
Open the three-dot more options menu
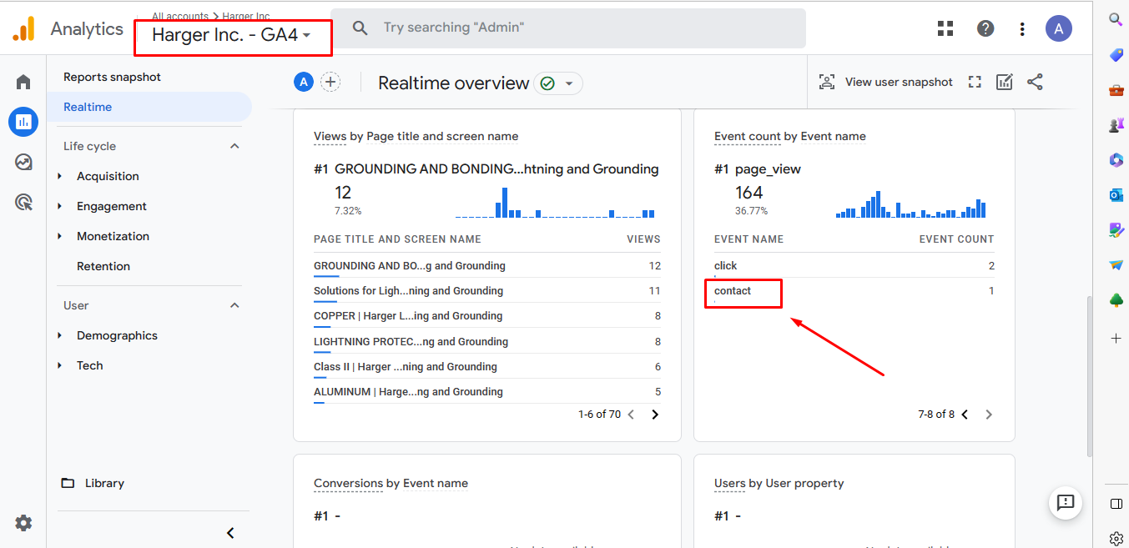point(1022,28)
